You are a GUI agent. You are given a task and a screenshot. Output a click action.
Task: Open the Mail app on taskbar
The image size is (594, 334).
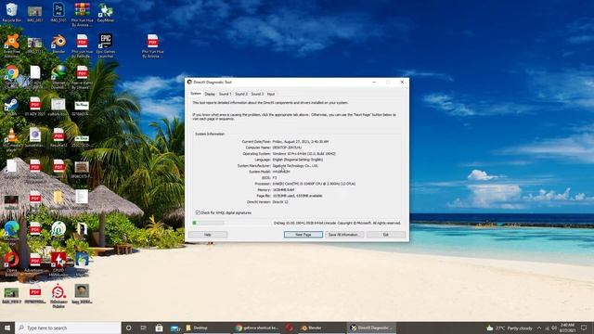pos(175,328)
